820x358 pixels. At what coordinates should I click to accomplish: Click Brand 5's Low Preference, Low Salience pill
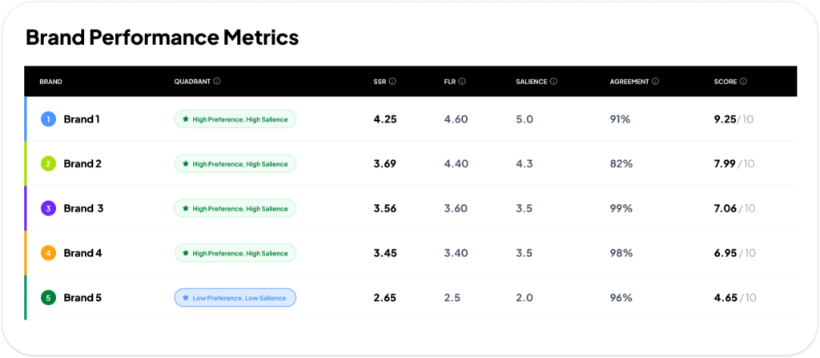tap(235, 298)
